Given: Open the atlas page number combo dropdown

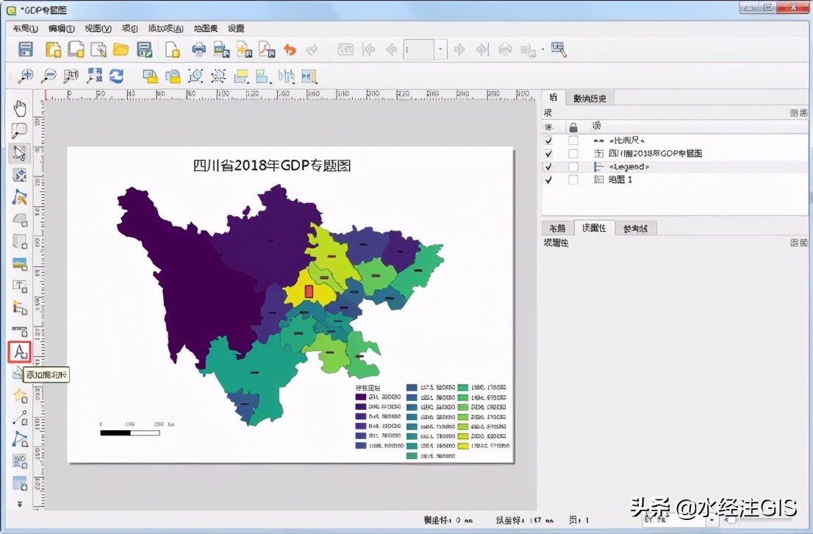Looking at the screenshot, I should pyautogui.click(x=440, y=50).
